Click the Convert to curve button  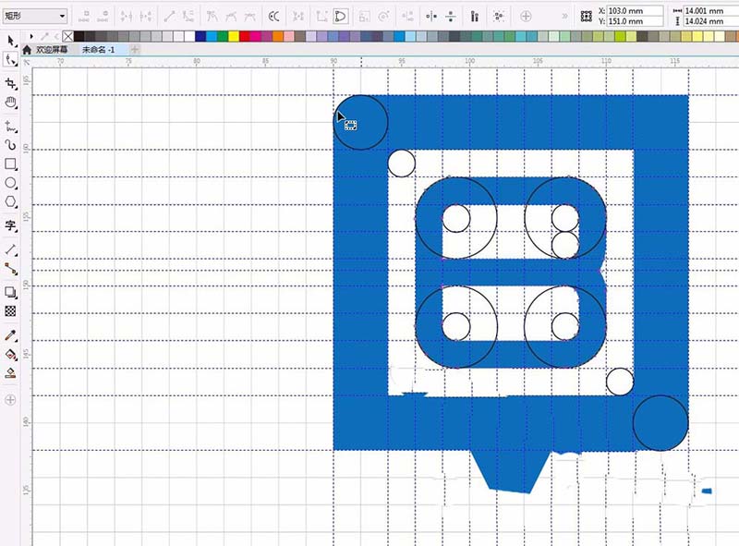(x=188, y=17)
